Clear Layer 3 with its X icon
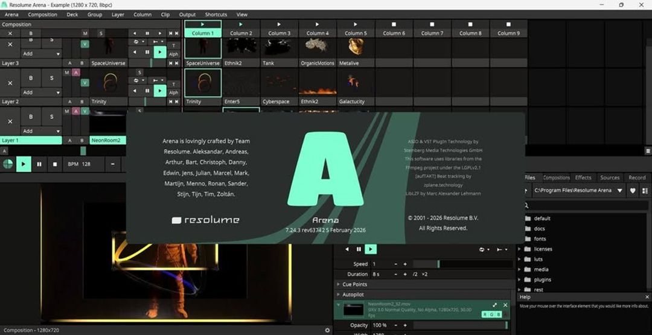Viewport: 652px width, 335px height. (10, 45)
